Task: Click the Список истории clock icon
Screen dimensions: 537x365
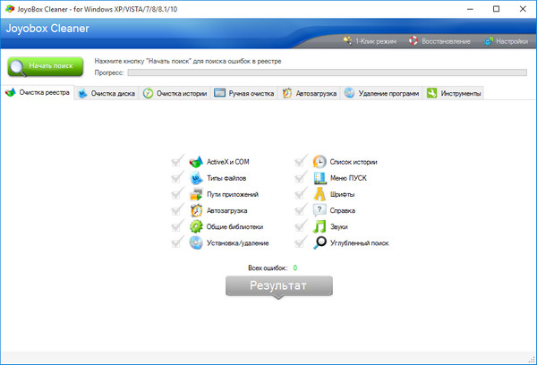Action: click(x=320, y=162)
